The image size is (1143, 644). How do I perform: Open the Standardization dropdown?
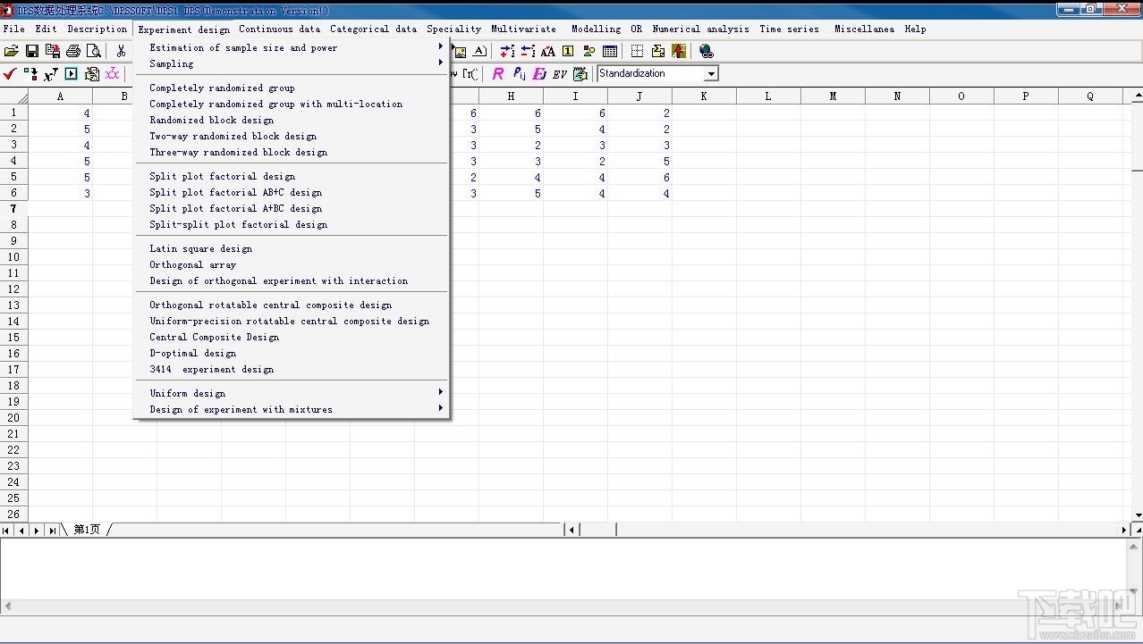click(711, 74)
